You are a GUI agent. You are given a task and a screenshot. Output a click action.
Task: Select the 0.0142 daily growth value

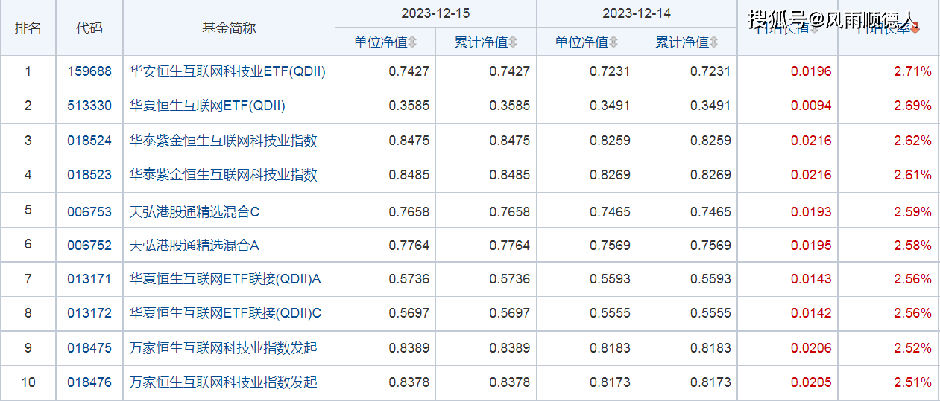(x=811, y=313)
